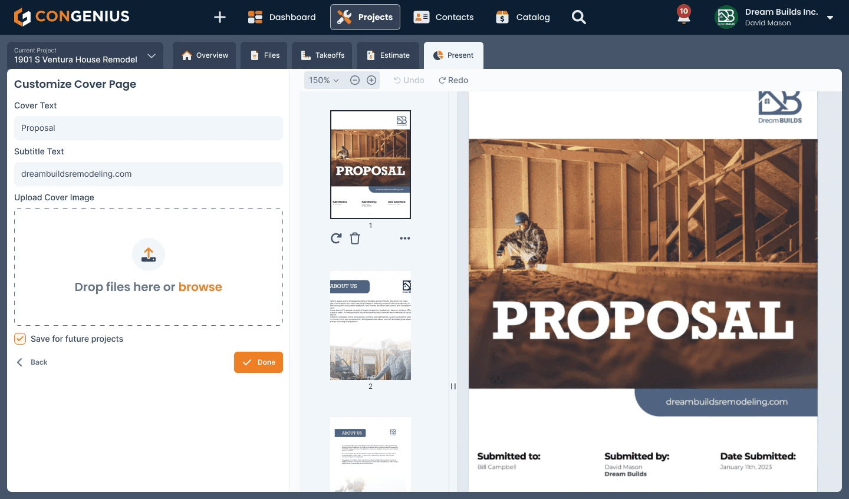Enable saving cover settings for future projects

click(x=19, y=339)
